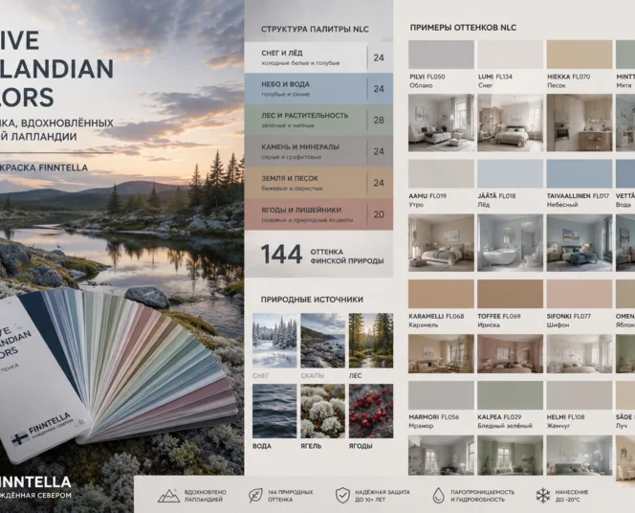Screen dimensions: 635x513
Task: Pick the KALPEA FL029 green swatch
Action: [511, 395]
